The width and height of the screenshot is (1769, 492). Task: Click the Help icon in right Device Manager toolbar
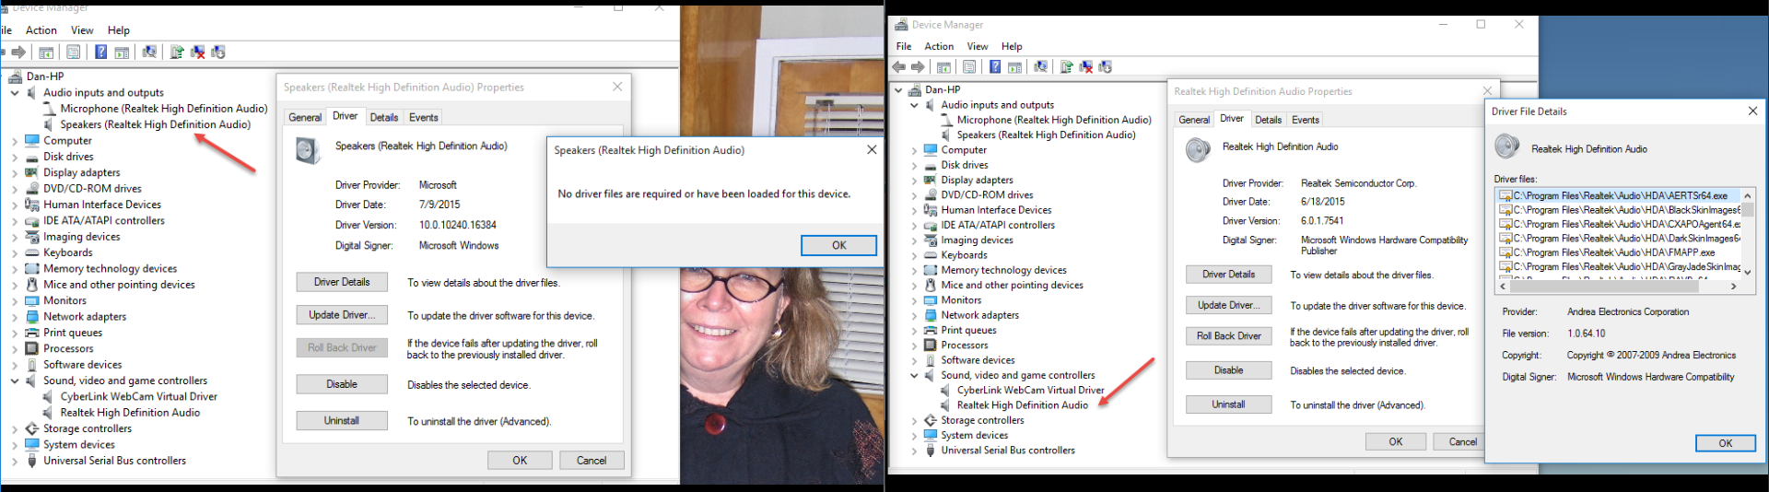tap(995, 67)
